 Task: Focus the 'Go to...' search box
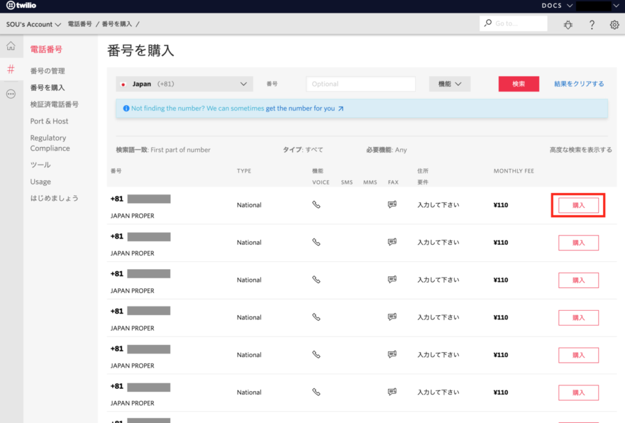[x=513, y=24]
